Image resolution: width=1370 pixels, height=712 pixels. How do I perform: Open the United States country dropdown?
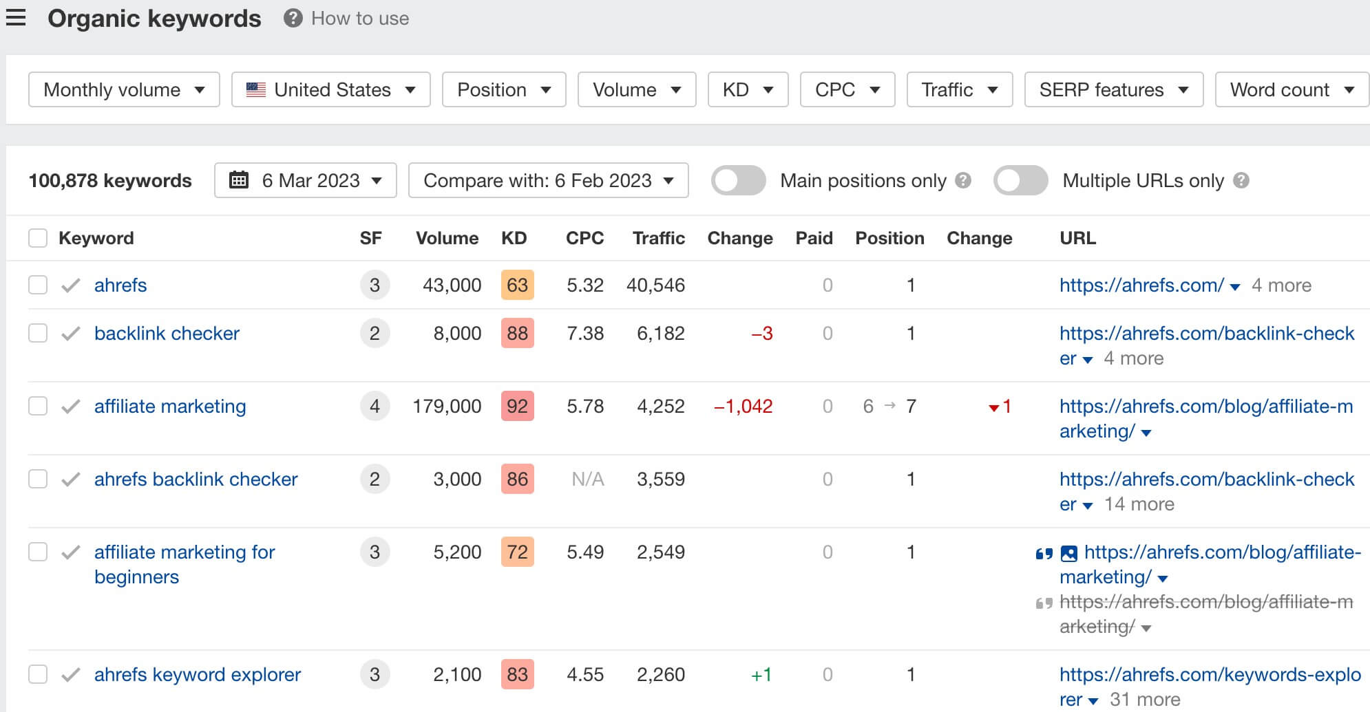(331, 89)
